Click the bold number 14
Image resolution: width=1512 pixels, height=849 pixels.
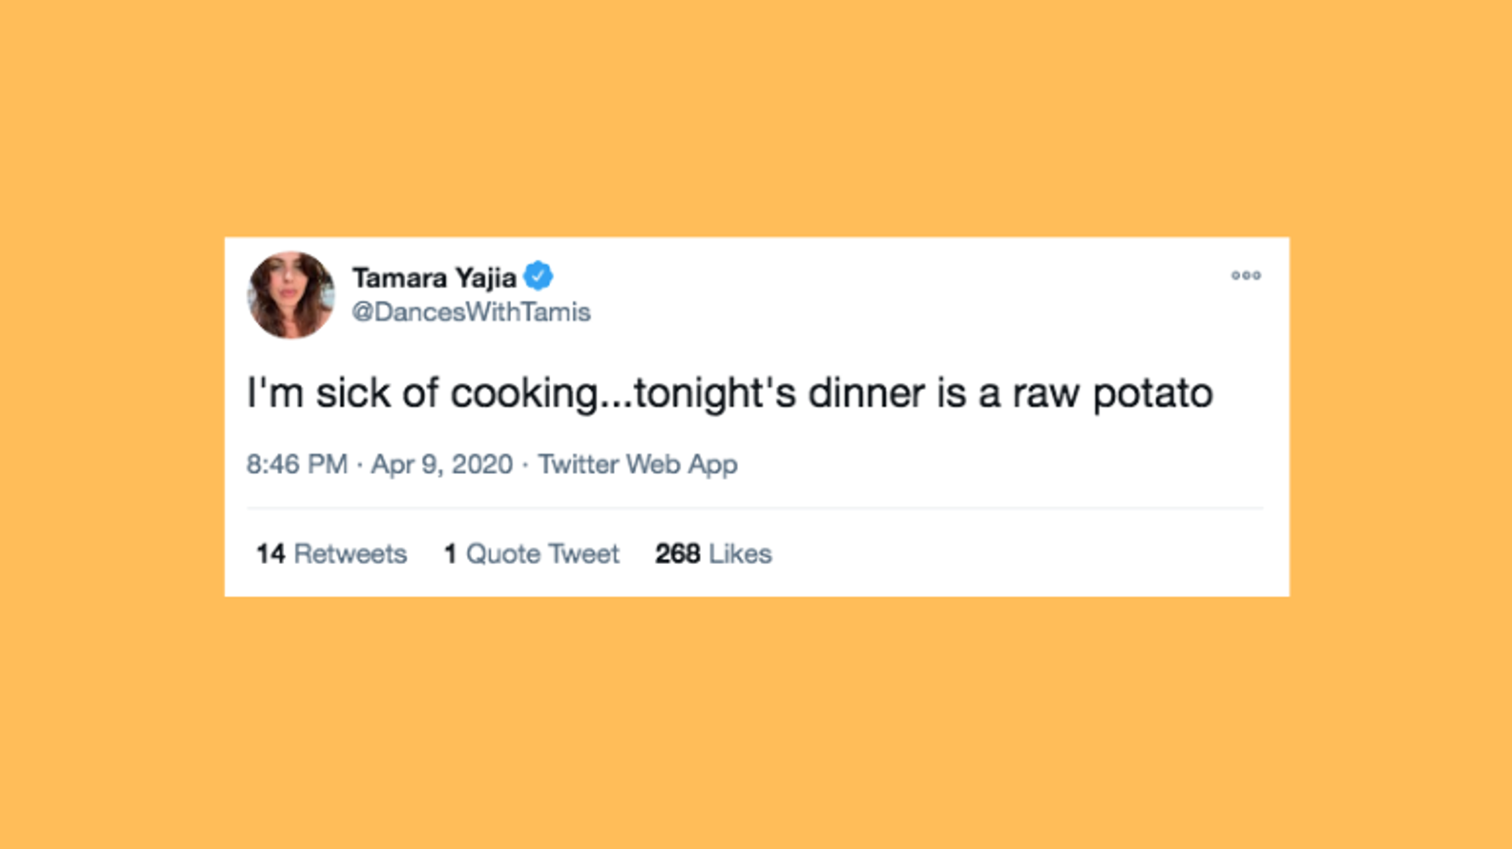(x=270, y=554)
